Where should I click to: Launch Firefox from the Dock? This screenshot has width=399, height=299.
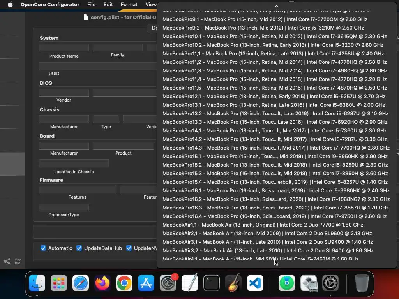point(102,283)
